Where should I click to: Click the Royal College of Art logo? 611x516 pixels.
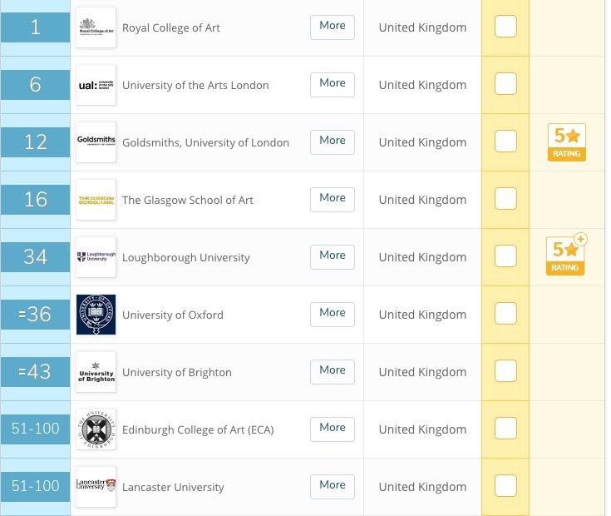point(96,27)
